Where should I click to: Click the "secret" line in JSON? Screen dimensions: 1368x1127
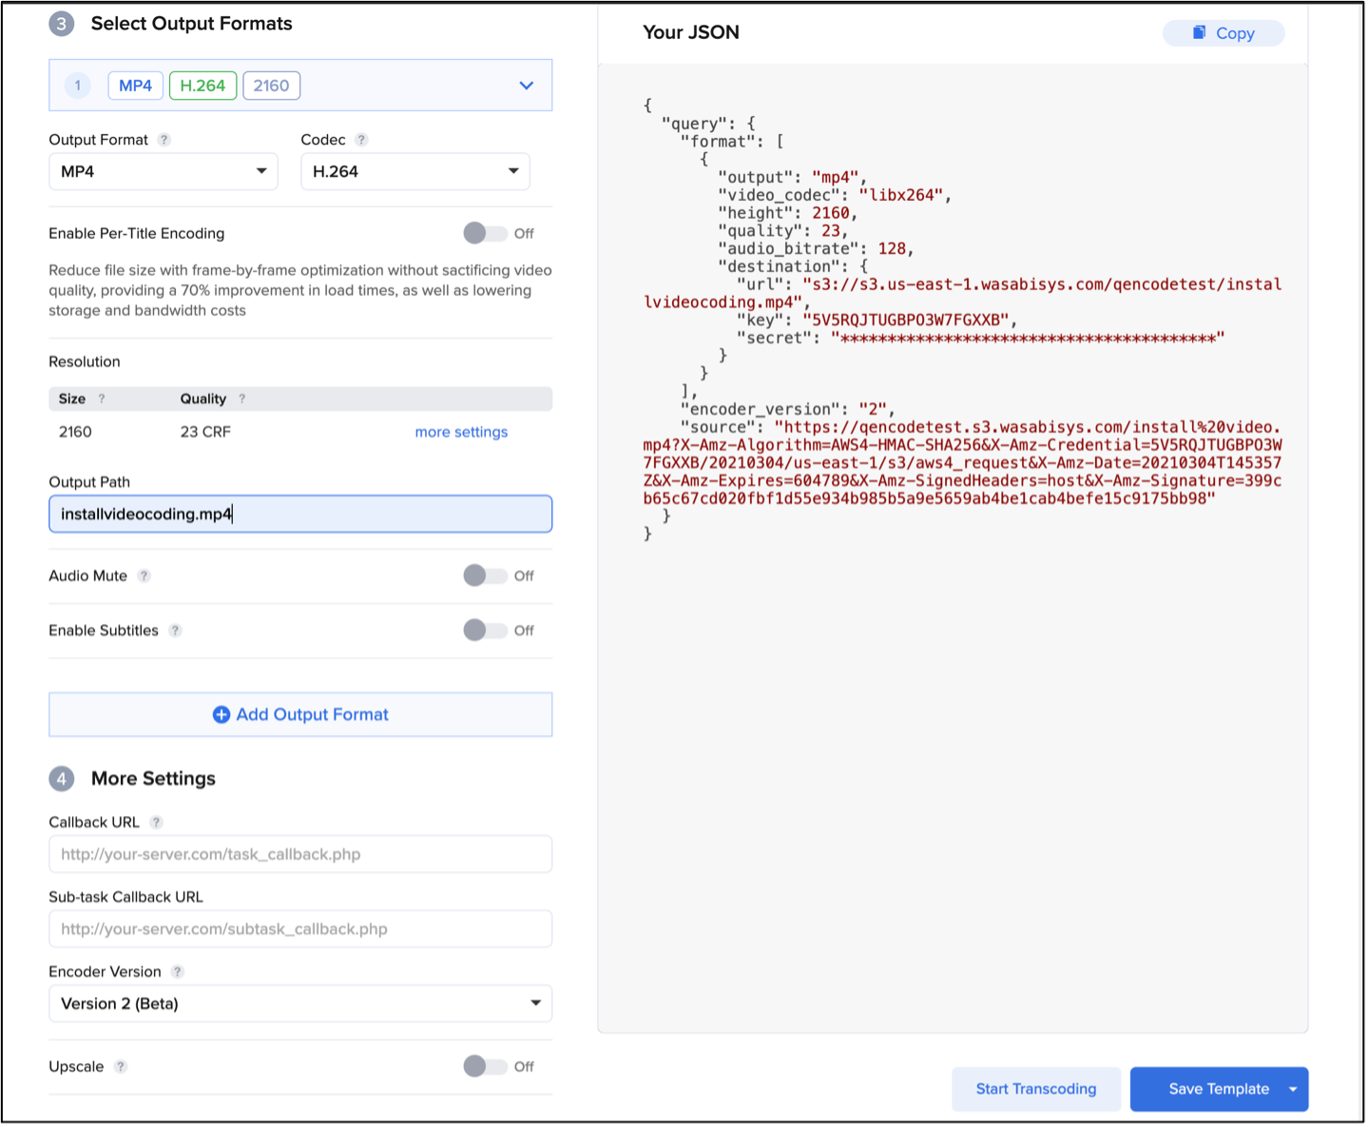tap(980, 339)
